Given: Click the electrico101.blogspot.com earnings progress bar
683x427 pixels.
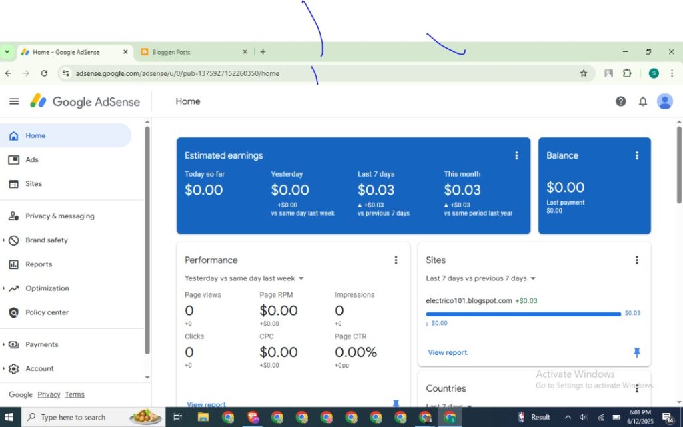Looking at the screenshot, I should (523, 314).
